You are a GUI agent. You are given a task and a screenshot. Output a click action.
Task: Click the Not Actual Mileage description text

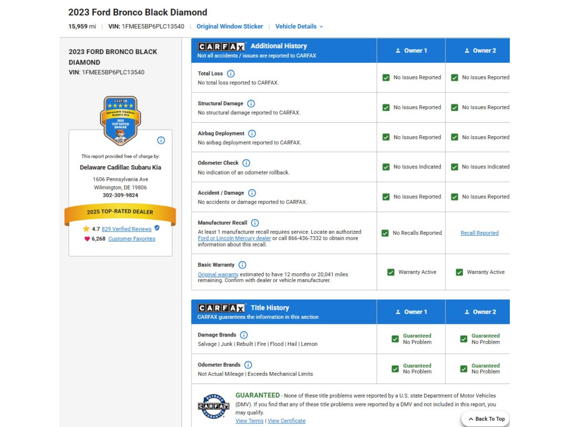[x=255, y=374]
